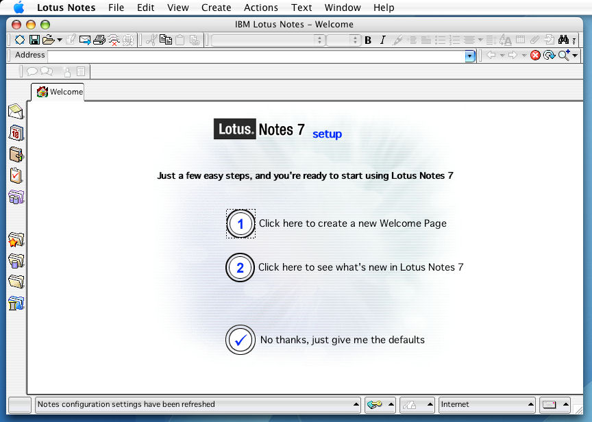Viewport: 592px width, 422px height.
Task: Click the paperclip attach icon
Action: click(534, 40)
